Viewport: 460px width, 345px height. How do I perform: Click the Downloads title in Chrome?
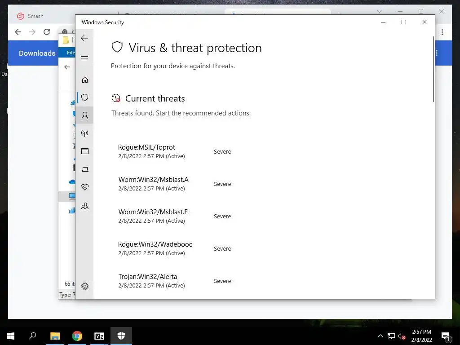click(x=37, y=53)
